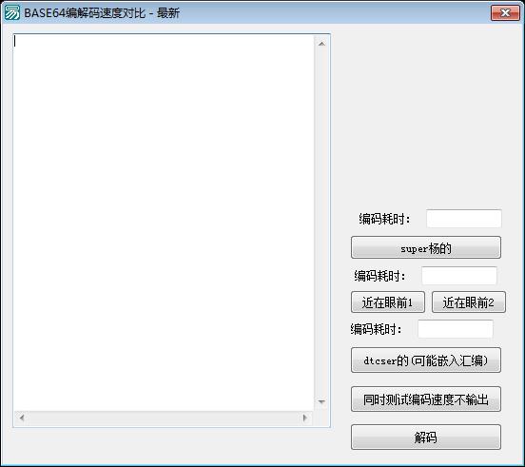Click the 同时测试编码速度不输出 button
The image size is (525, 467).
click(x=426, y=399)
